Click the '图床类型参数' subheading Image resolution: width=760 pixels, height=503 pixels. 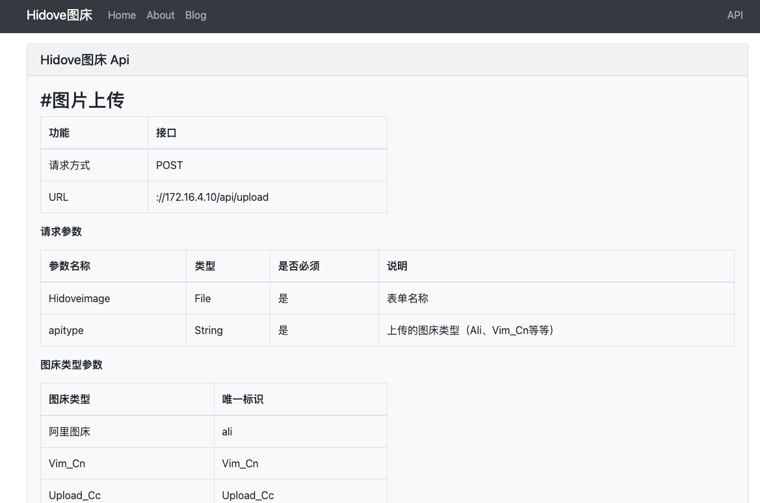point(72,365)
